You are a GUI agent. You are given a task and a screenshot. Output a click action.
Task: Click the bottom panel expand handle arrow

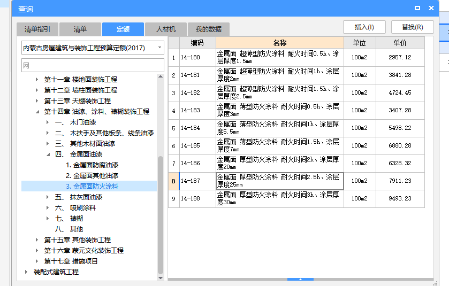pos(300,279)
